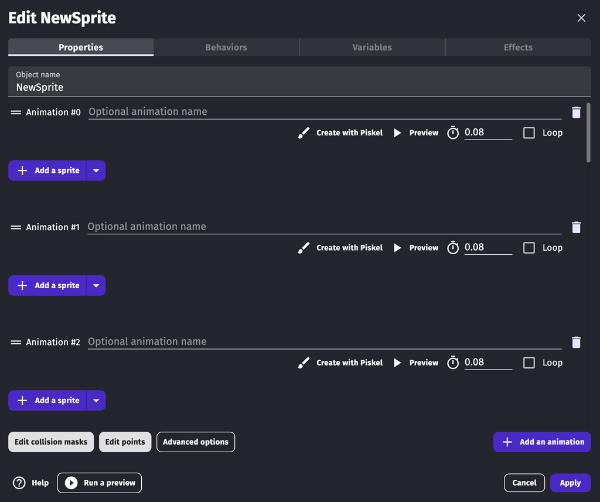The width and height of the screenshot is (600, 502).
Task: Delete Animation #2 with its trash icon
Action: (576, 342)
